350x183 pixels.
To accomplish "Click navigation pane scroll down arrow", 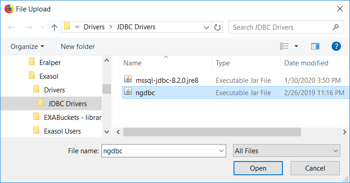I will (x=107, y=132).
